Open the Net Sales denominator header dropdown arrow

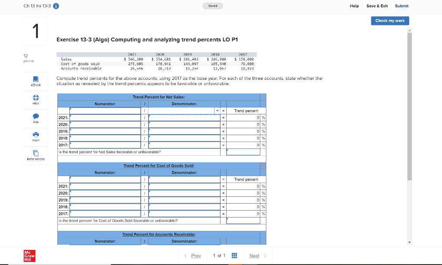(x=218, y=111)
